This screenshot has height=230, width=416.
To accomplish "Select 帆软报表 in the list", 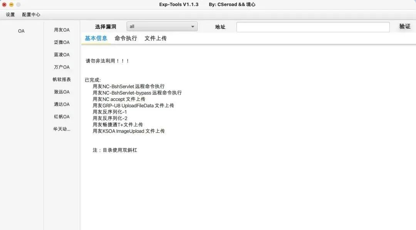I will [62, 80].
